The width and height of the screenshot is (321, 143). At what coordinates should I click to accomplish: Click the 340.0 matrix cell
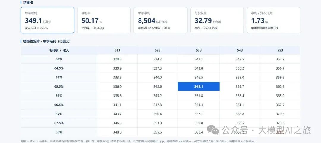coord(158,78)
